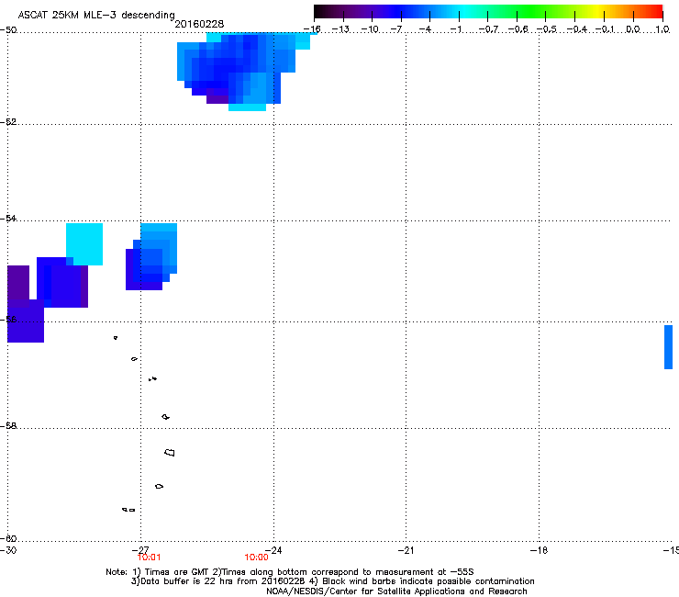Image resolution: width=679 pixels, height=597 pixels.
Task: Click the largest island outline between -58 and -60
Action: pyautogui.click(x=170, y=453)
